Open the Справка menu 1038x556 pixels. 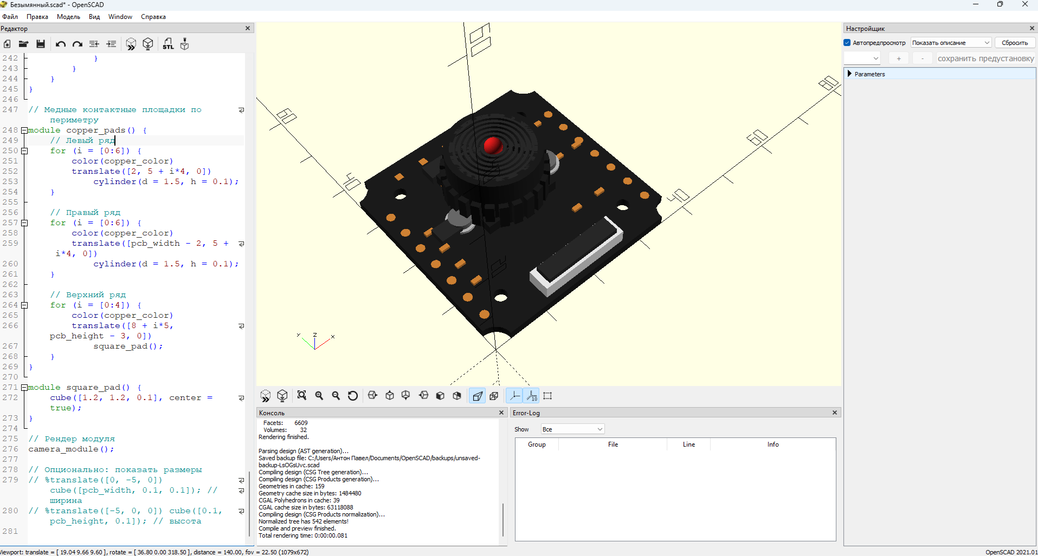click(153, 17)
